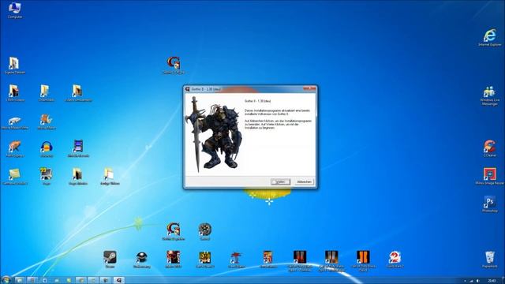Select the Gothic II icon above the installer
Image resolution: width=505 pixels, height=284 pixels.
click(174, 65)
